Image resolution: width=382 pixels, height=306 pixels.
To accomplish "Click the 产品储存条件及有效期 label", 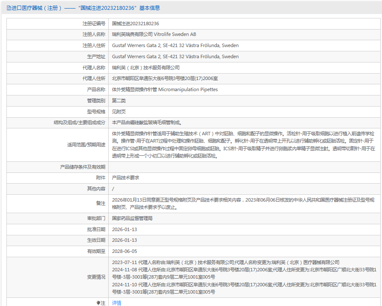I will coord(83,167).
